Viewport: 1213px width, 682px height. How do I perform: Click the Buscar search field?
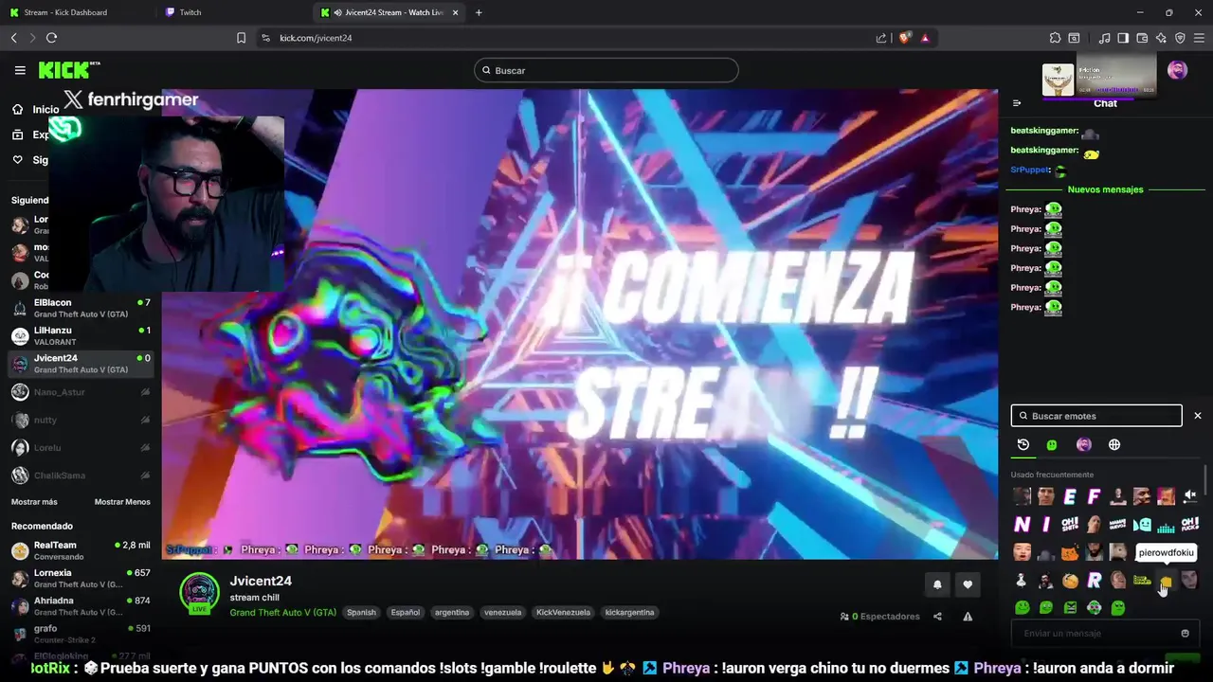tap(606, 70)
